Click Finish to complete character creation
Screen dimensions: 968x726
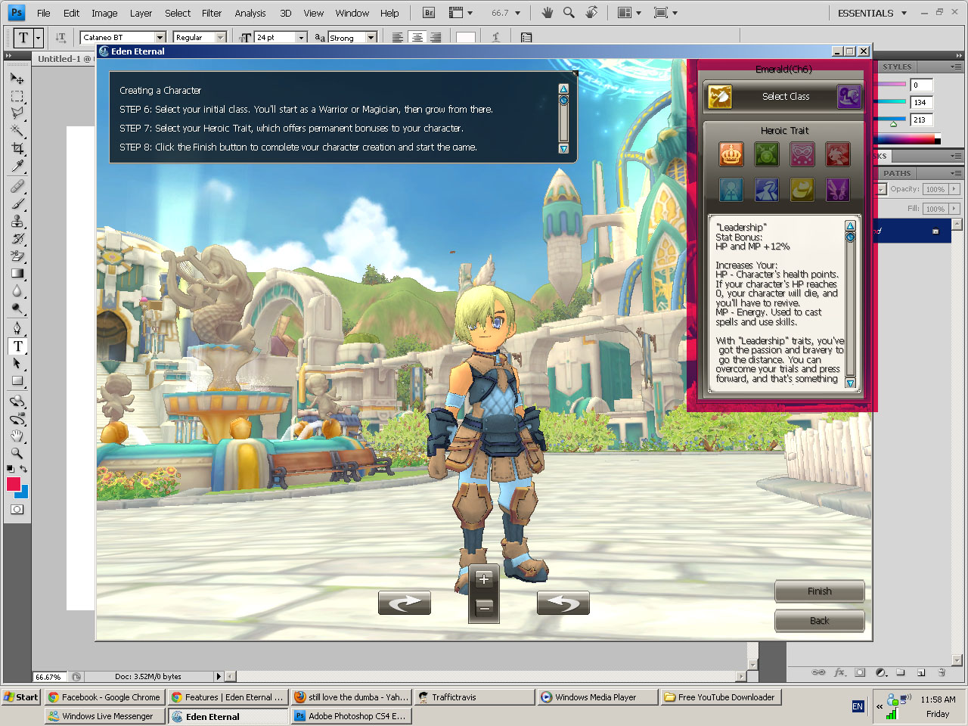pos(819,591)
